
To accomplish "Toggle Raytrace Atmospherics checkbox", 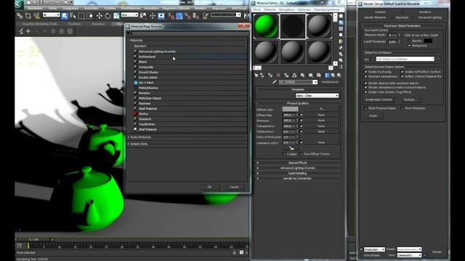I will [365, 76].
